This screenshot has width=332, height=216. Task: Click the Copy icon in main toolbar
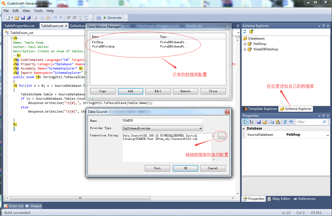42,18
